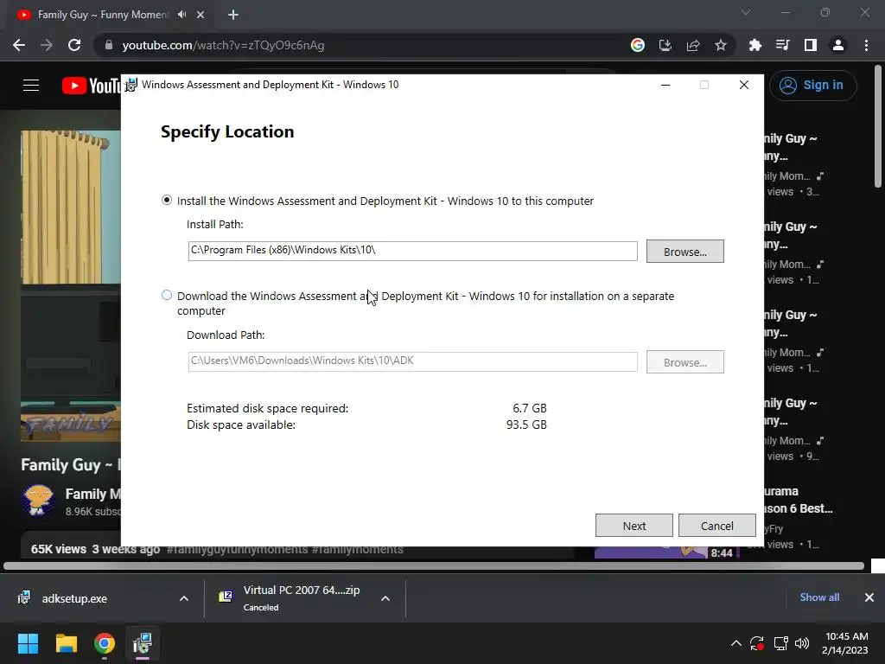885x664 pixels.
Task: Click the ADK setup title bar icon
Action: pyautogui.click(x=131, y=85)
